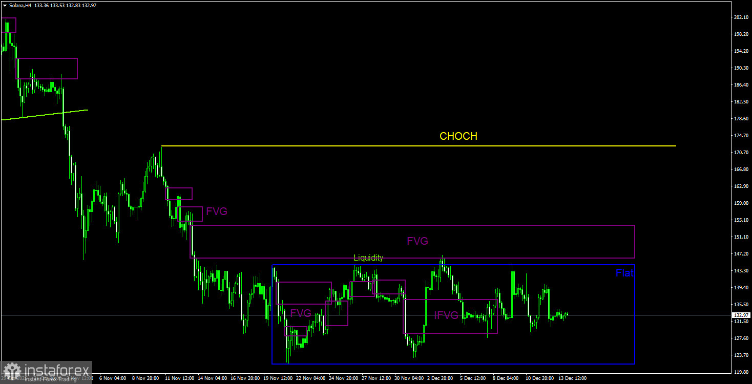Click the 8 Nov 20:00 time label
This screenshot has width=752, height=384.
coord(145,378)
